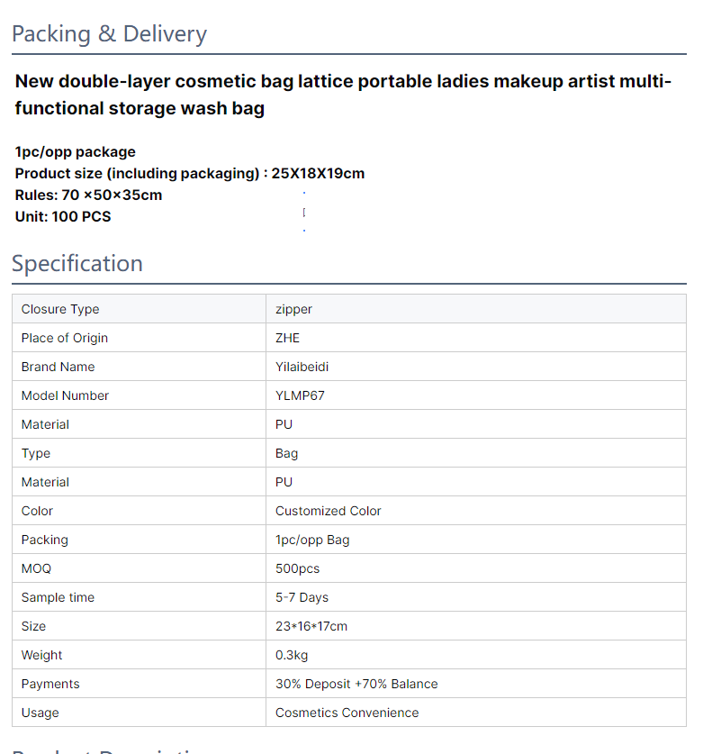Click the Closure Type row label

60,309
